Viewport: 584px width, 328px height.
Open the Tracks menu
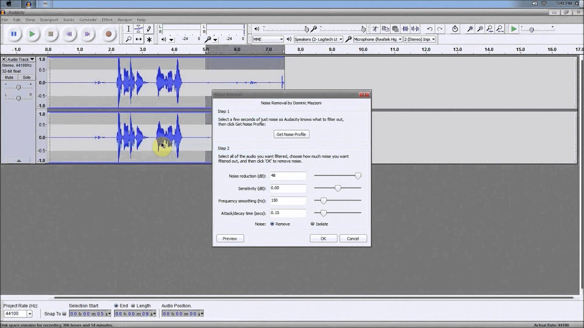tap(68, 20)
